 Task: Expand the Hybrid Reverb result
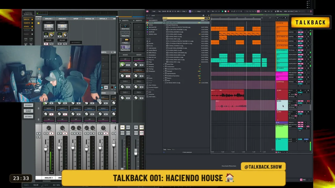click(x=164, y=74)
